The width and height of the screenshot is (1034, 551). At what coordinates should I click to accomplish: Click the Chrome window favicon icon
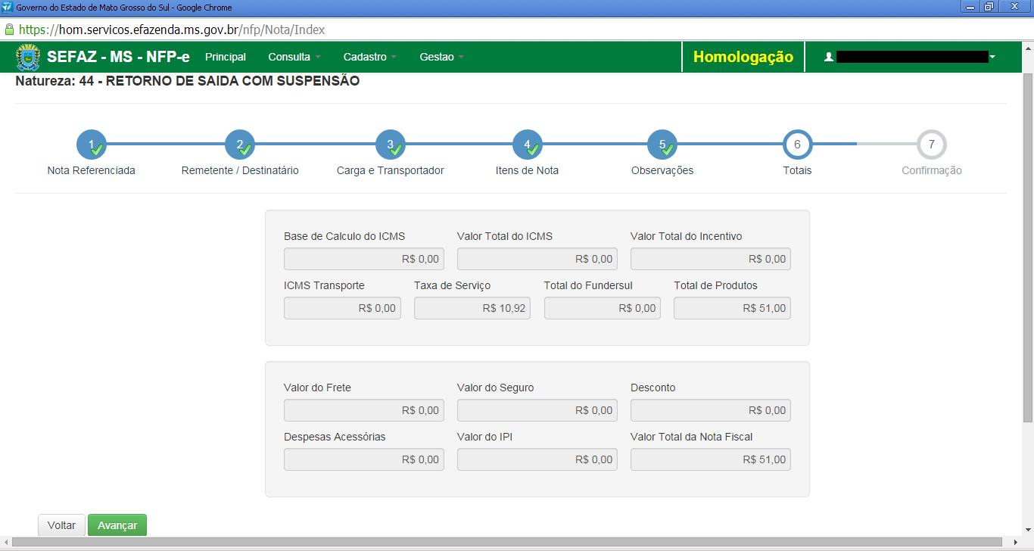(8, 7)
